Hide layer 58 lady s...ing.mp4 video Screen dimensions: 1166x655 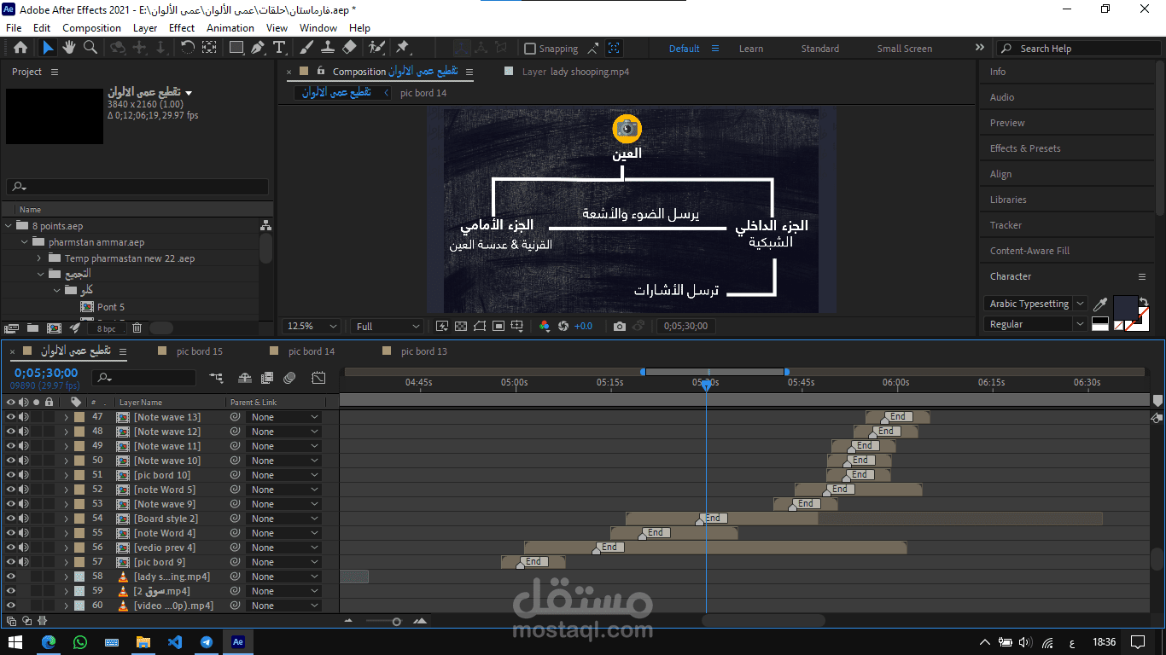coord(11,577)
